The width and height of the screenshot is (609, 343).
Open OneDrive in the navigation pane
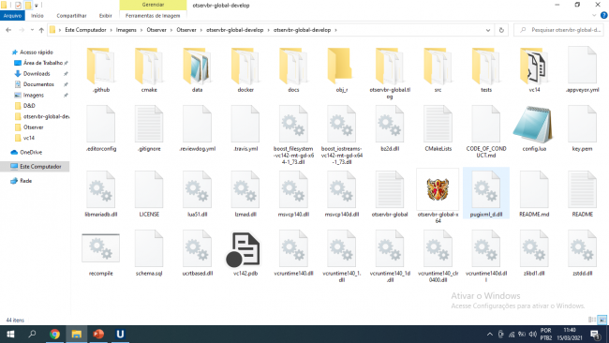31,152
